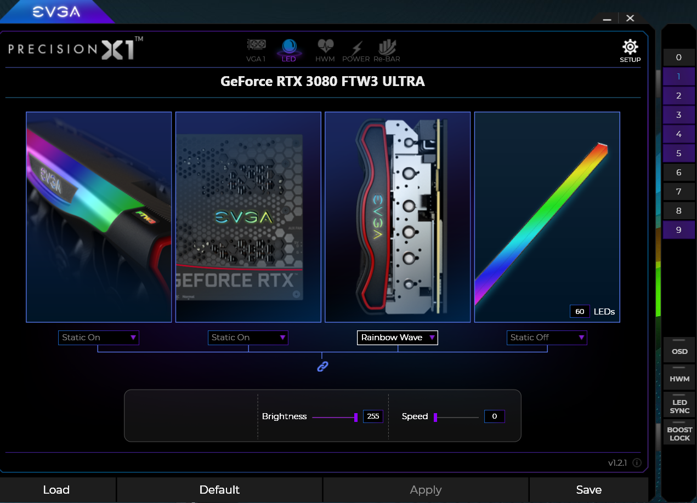This screenshot has height=503, width=697.
Task: Select profile slot 8
Action: coord(678,211)
